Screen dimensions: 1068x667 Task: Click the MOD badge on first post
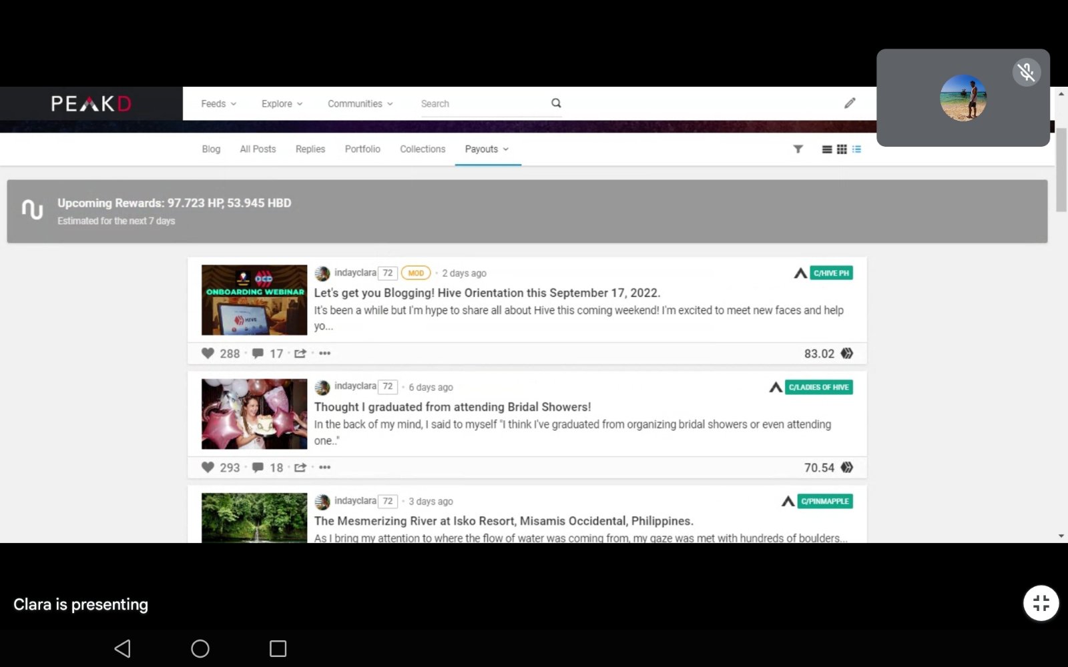point(416,273)
